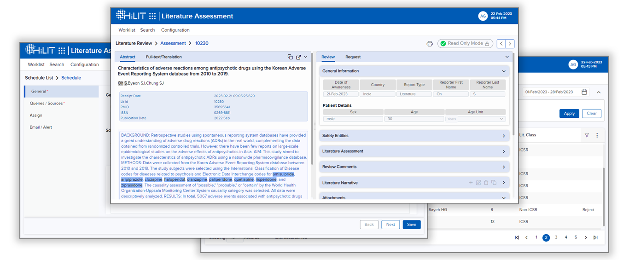
Task: Expand the Literature Assessment section
Action: tap(504, 151)
